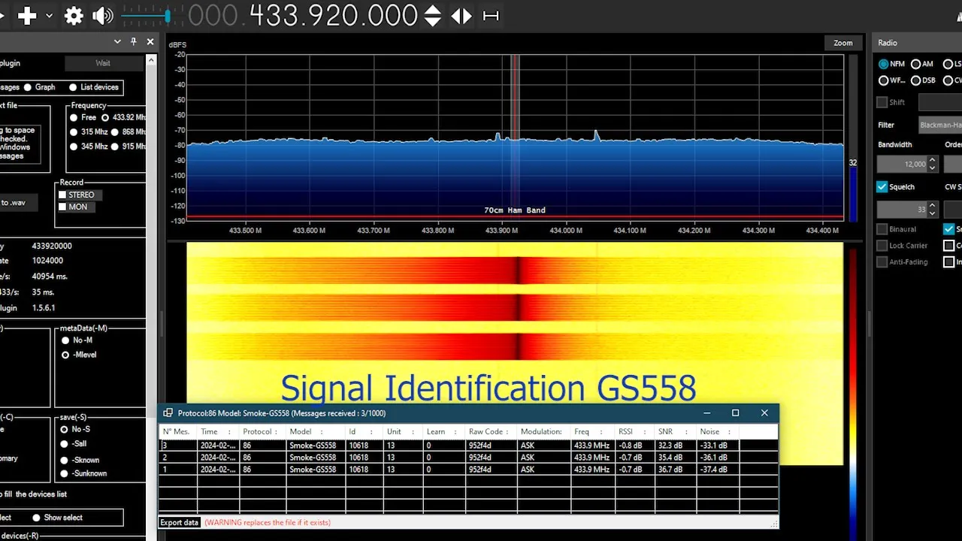The image size is (962, 541).
Task: Select message row number 3 in table
Action: tap(468, 445)
